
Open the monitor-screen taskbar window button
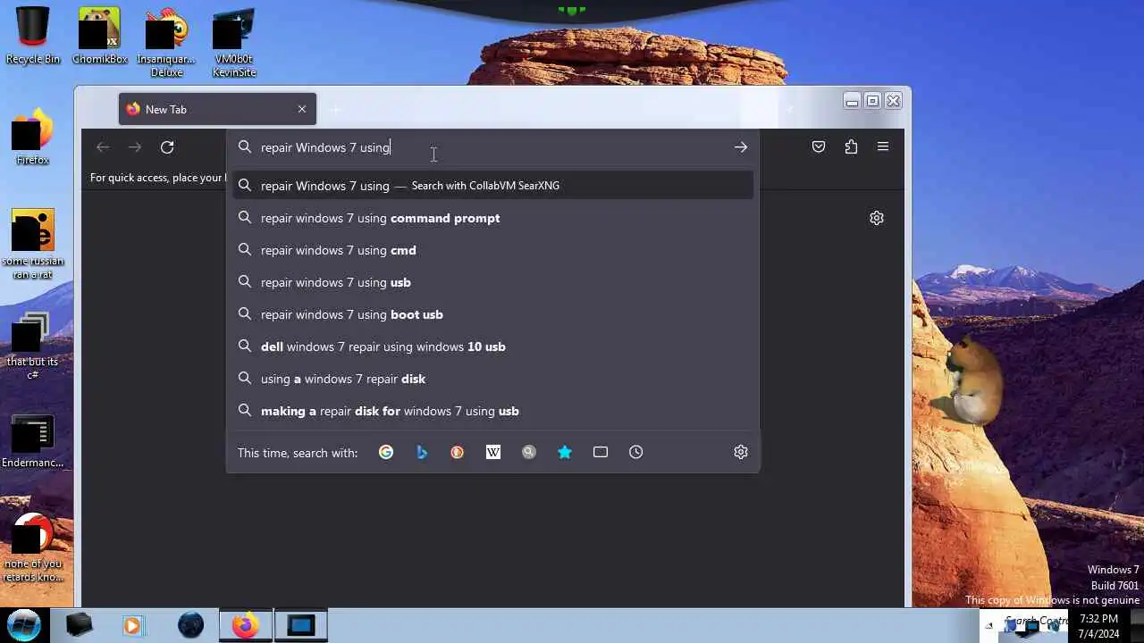tap(301, 625)
